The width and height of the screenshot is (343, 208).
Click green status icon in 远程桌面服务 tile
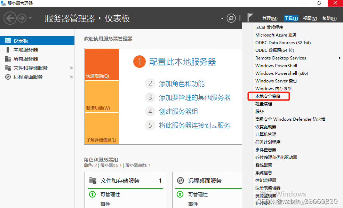coord(180,194)
